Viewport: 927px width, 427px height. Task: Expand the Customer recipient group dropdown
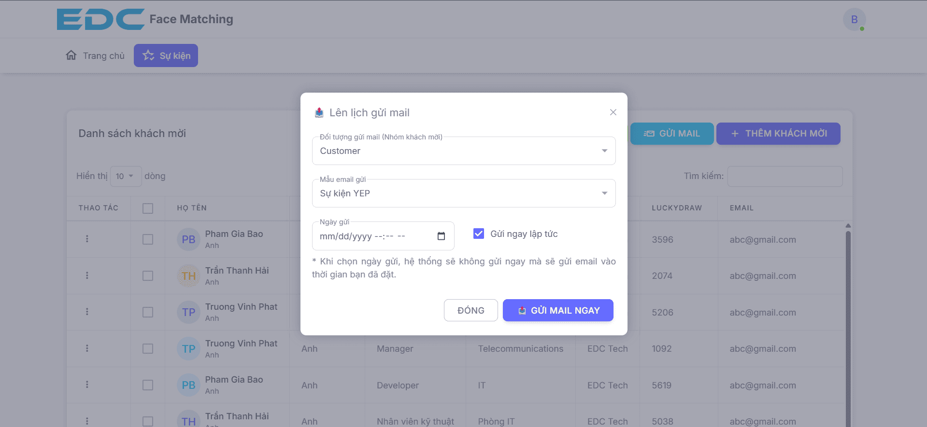(464, 151)
